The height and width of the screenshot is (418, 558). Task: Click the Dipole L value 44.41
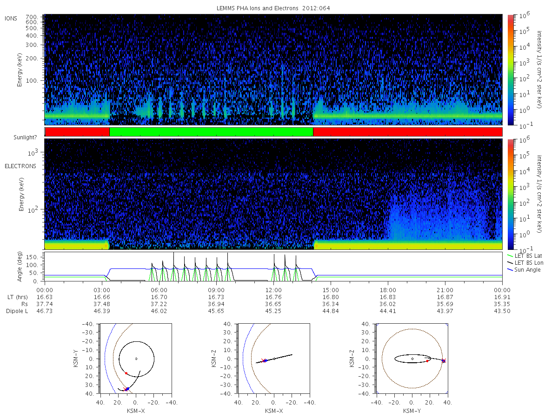[x=388, y=311]
